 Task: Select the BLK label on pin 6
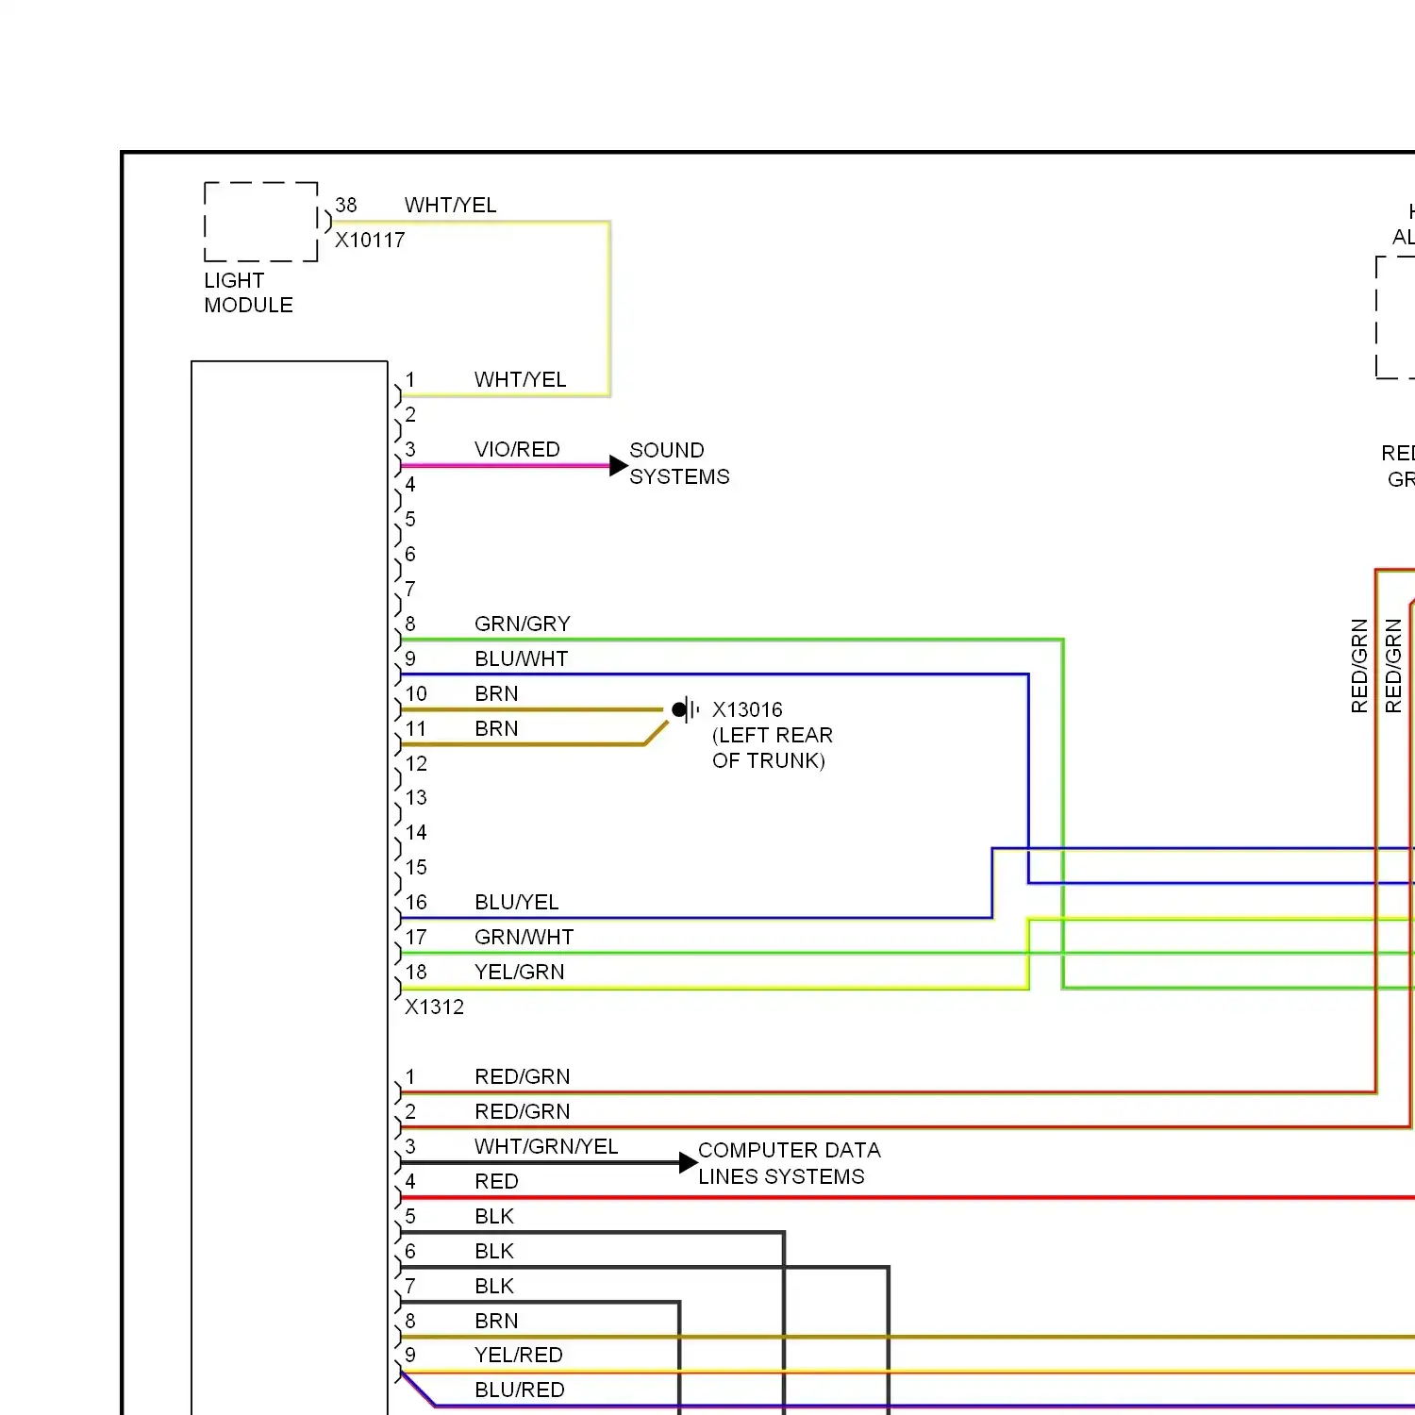click(x=495, y=1251)
